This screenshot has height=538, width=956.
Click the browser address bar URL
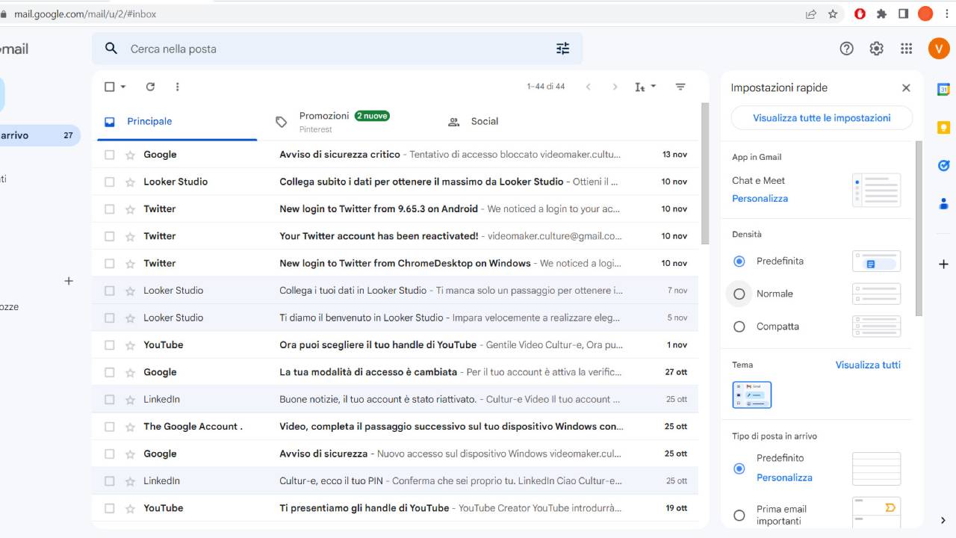85,13
